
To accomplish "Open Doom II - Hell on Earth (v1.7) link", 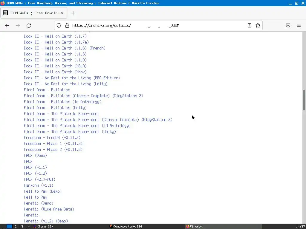I will click(55, 36).
